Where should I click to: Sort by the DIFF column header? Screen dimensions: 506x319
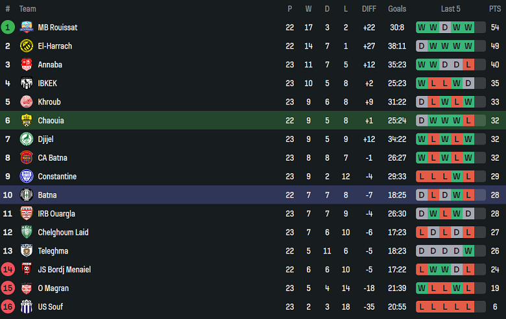point(368,9)
